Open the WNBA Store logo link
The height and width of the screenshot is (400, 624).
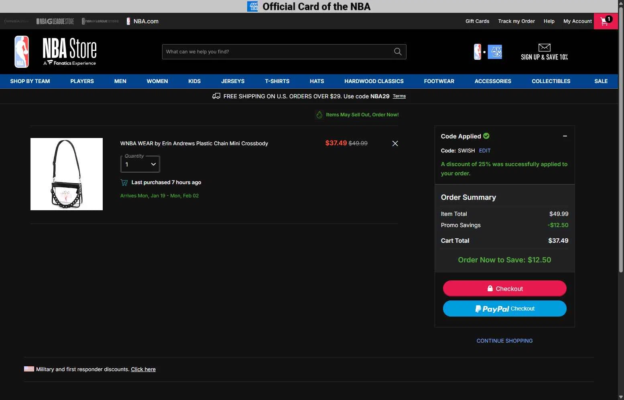pos(16,21)
